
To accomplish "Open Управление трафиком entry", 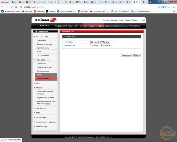I will (45, 122).
